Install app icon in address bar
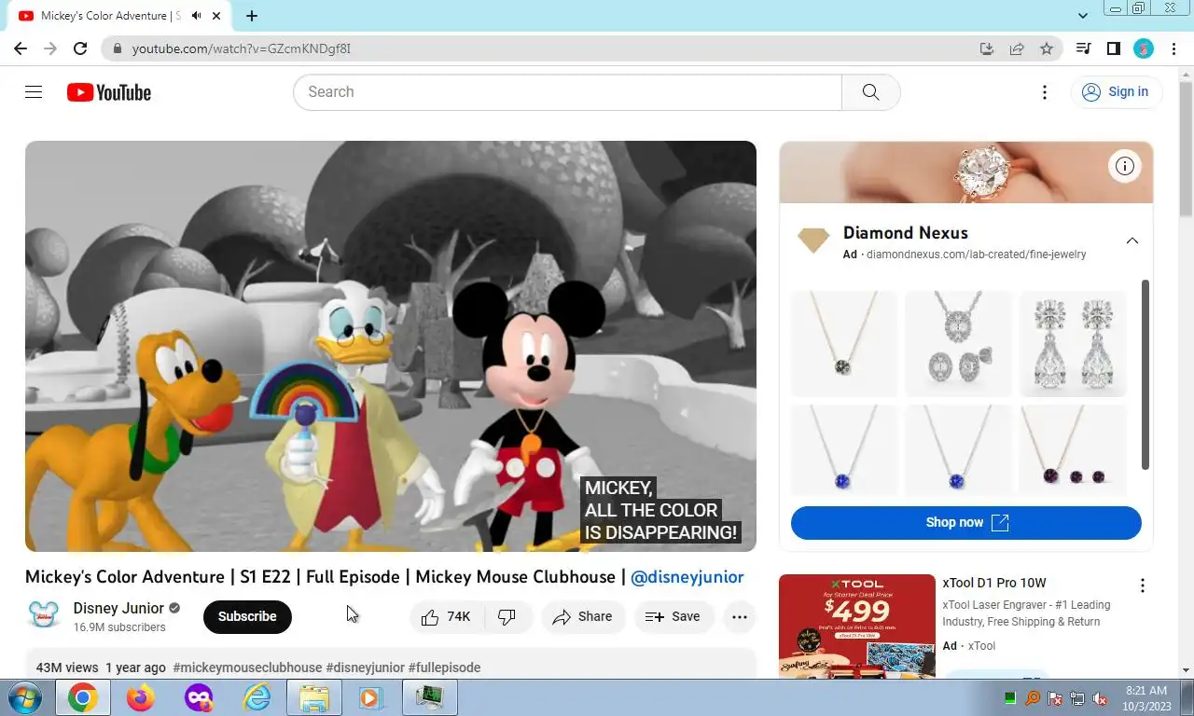 pos(987,48)
